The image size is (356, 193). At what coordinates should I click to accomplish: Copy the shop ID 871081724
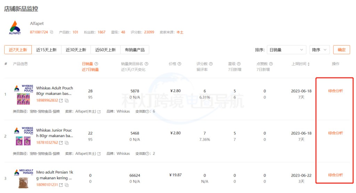click(x=51, y=32)
